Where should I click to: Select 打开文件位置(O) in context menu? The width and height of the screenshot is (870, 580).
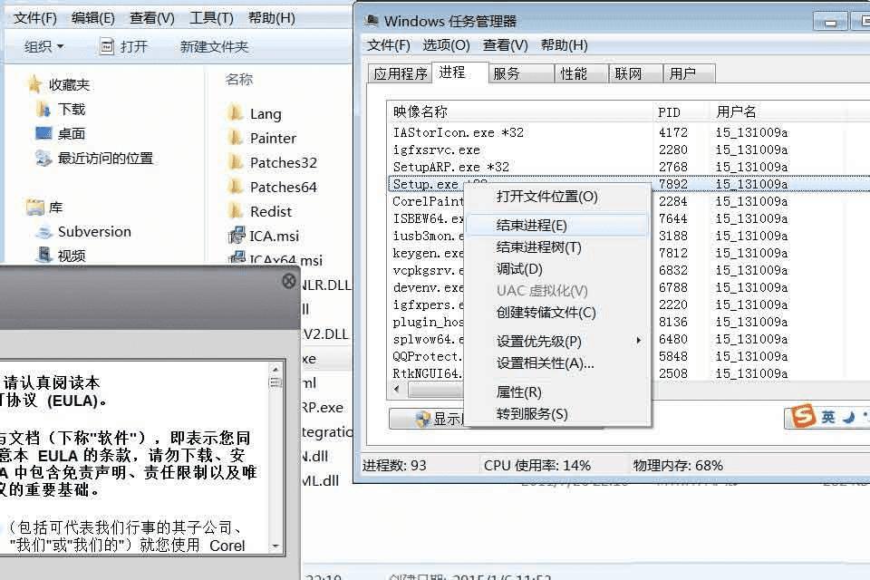tap(546, 197)
